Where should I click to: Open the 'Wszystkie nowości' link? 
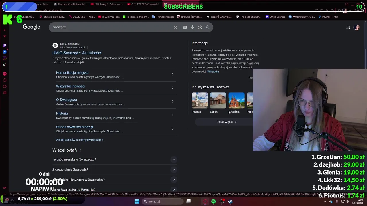click(x=71, y=86)
